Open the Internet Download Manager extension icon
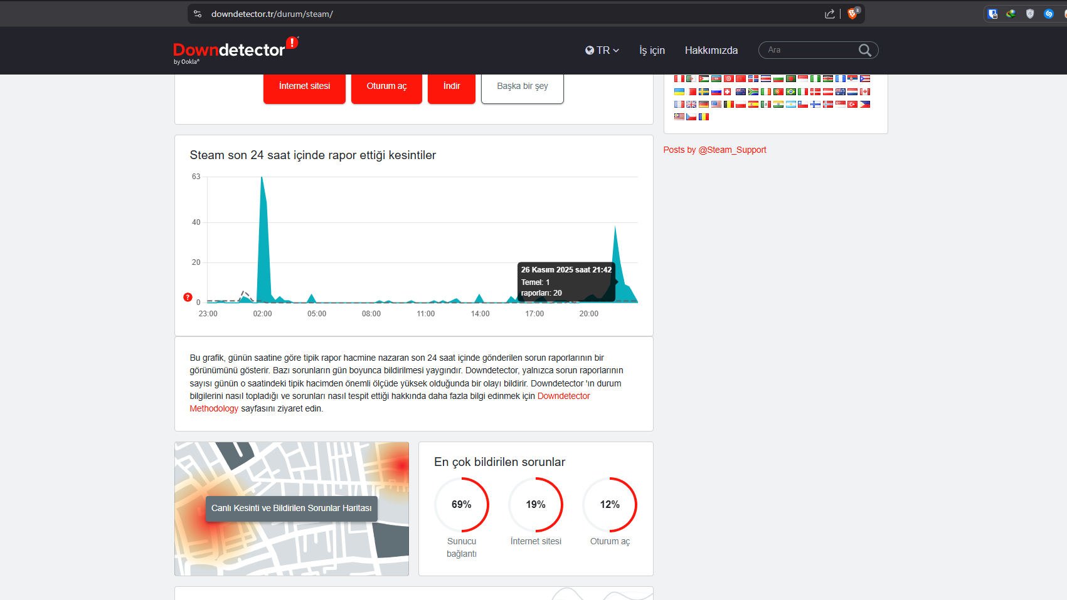The image size is (1067, 600). [x=1011, y=14]
